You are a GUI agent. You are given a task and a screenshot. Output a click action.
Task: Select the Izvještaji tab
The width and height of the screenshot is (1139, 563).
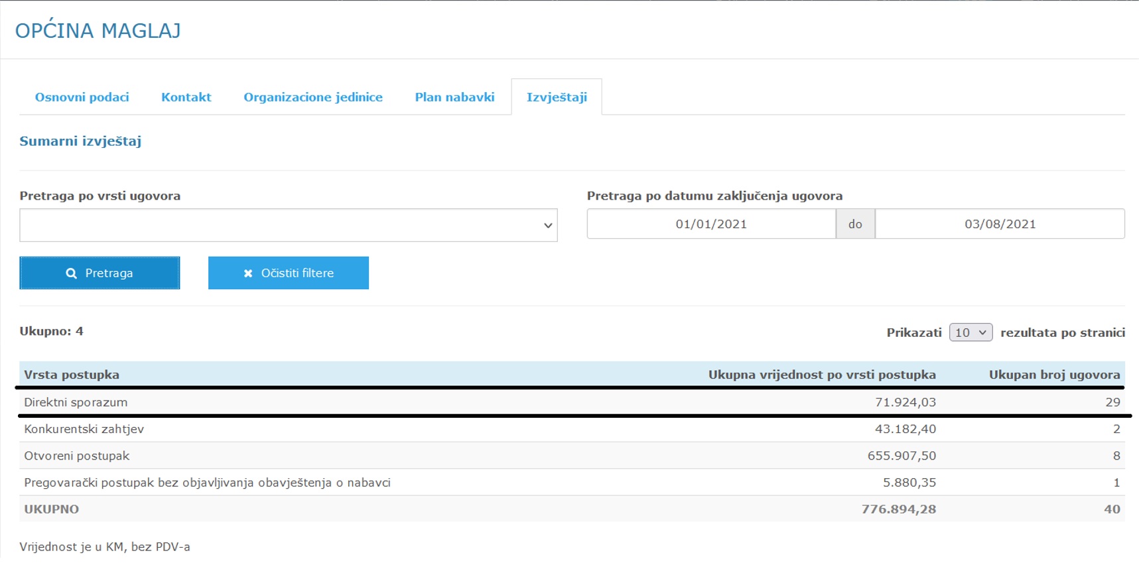(557, 97)
